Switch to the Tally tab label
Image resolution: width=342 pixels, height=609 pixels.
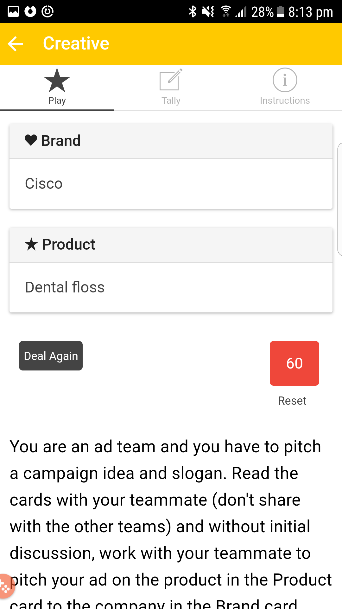(x=171, y=101)
